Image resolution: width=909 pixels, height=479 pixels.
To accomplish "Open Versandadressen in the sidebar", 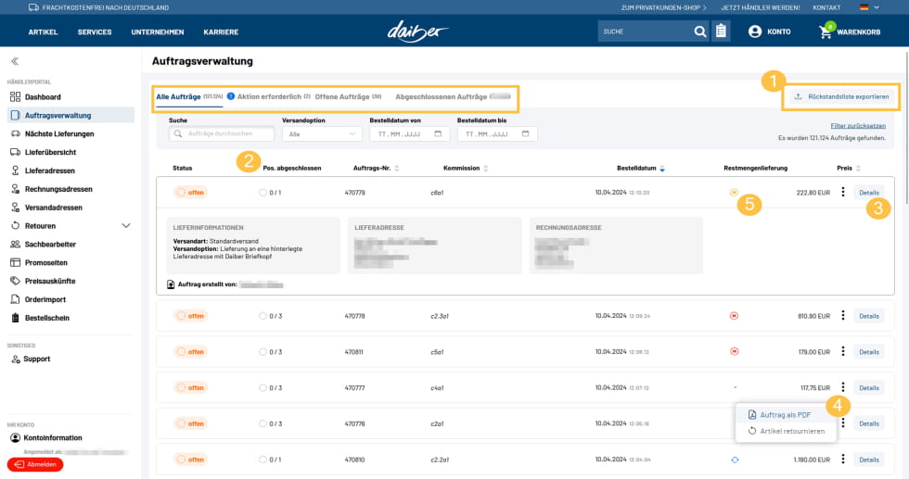I will click(47, 208).
